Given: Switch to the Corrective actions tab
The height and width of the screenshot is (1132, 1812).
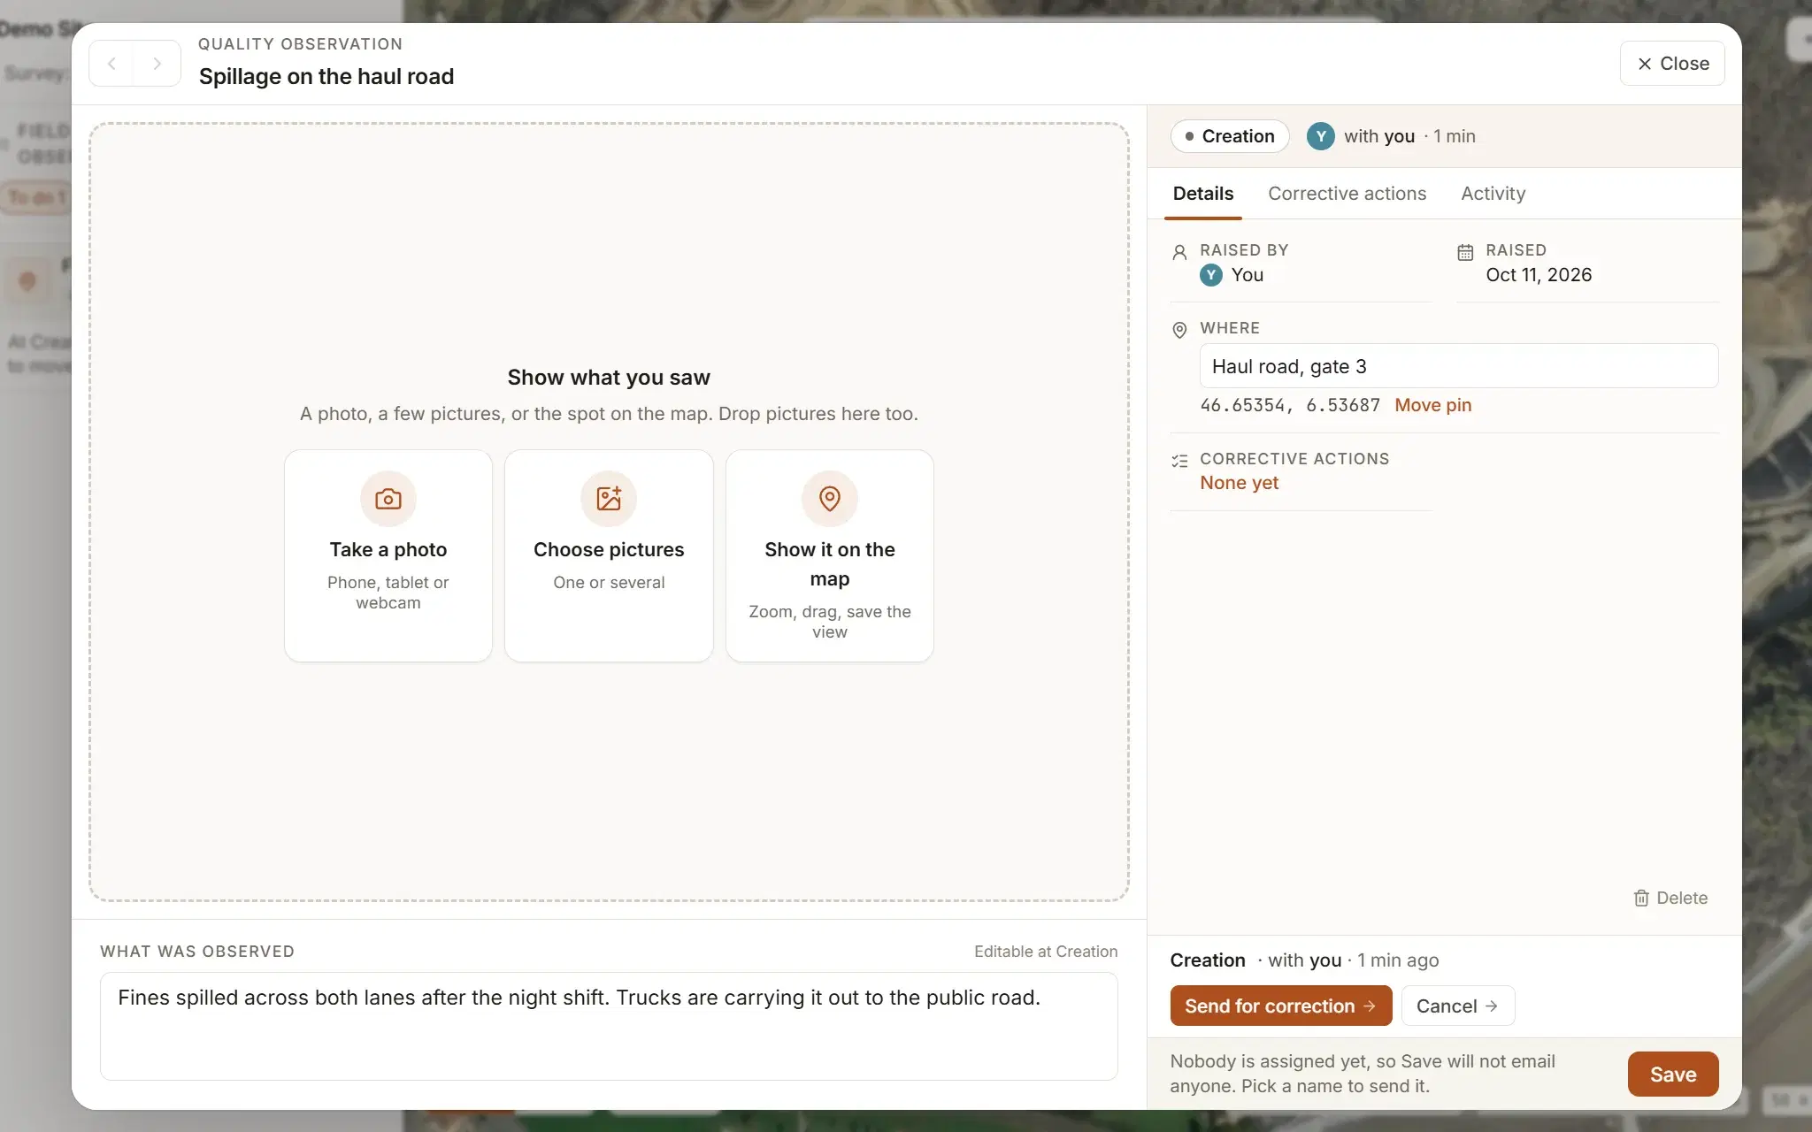Looking at the screenshot, I should (1347, 194).
